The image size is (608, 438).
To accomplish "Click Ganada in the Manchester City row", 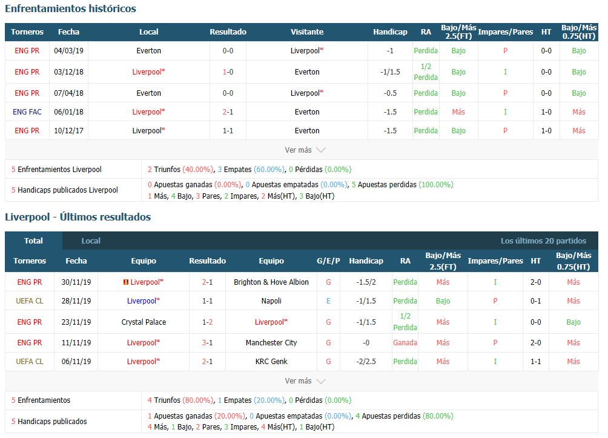I will pos(405,343).
